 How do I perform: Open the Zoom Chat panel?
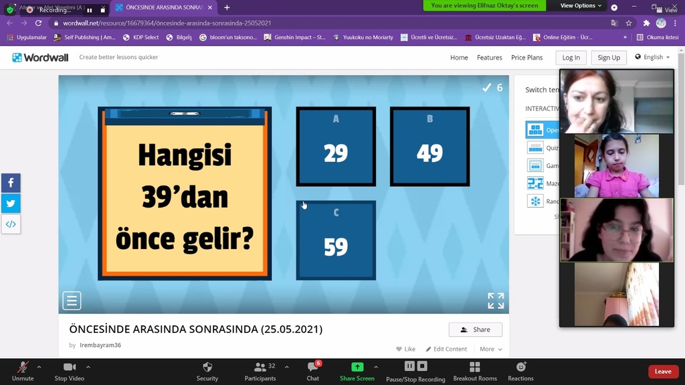[x=313, y=371]
